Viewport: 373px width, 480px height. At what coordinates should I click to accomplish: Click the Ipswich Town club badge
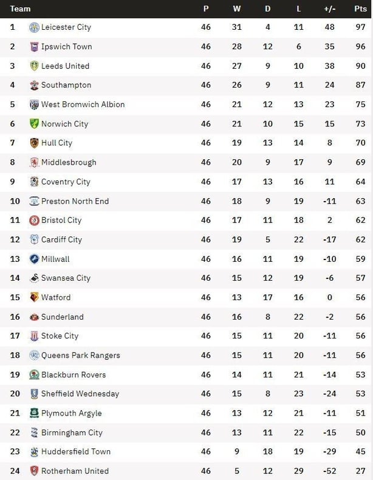click(x=34, y=47)
